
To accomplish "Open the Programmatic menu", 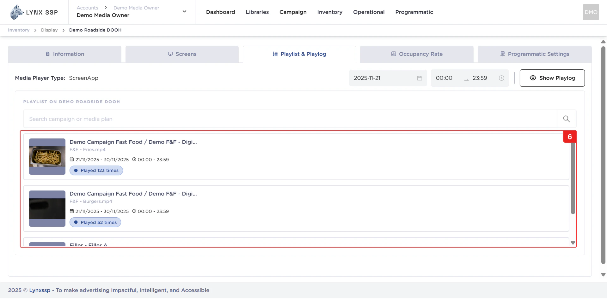I will [414, 12].
